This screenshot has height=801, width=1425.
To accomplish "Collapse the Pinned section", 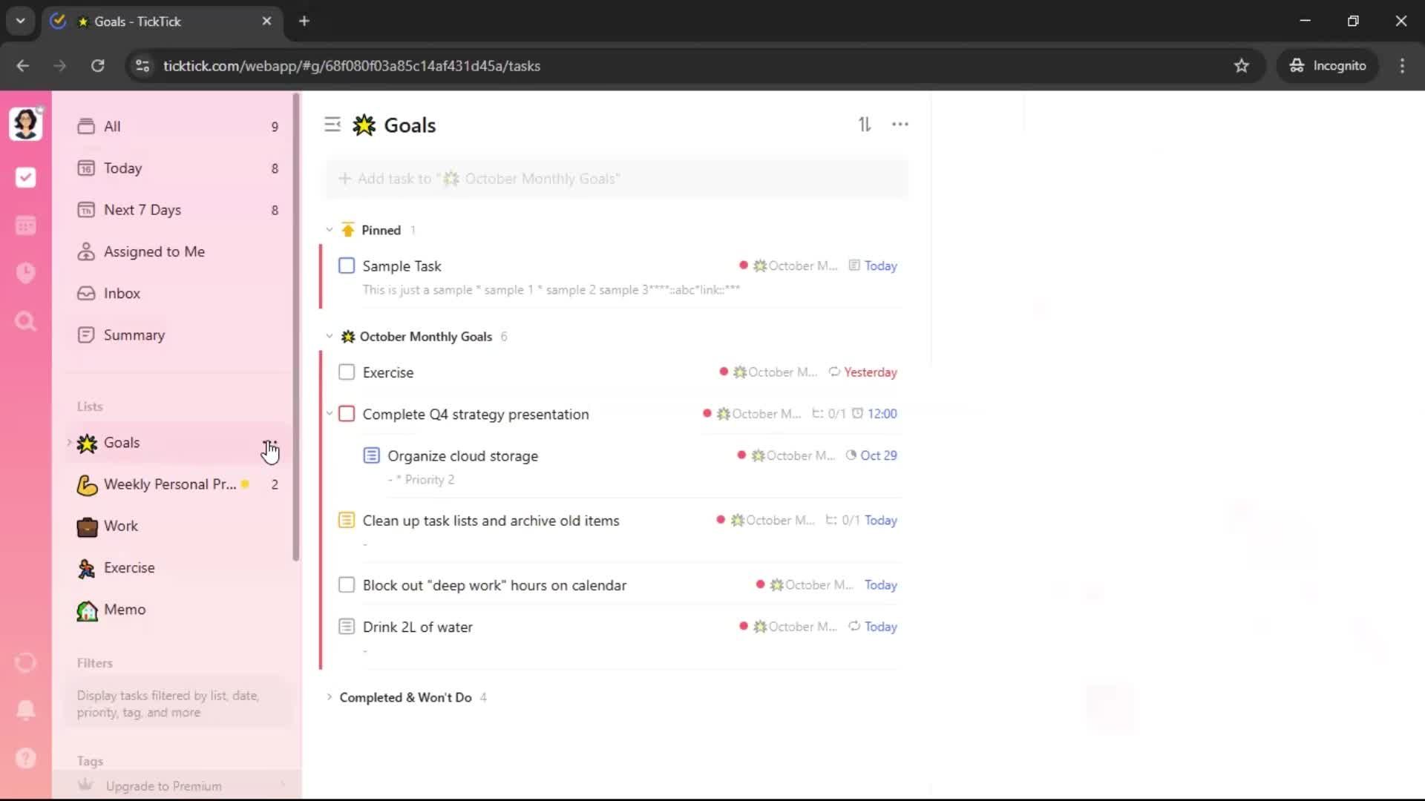I will [x=330, y=230].
